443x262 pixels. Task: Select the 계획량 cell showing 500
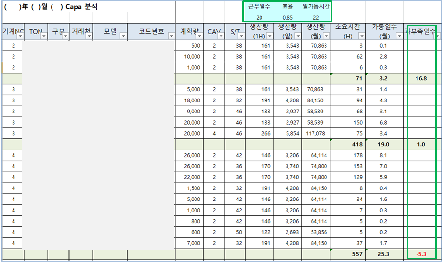189,46
